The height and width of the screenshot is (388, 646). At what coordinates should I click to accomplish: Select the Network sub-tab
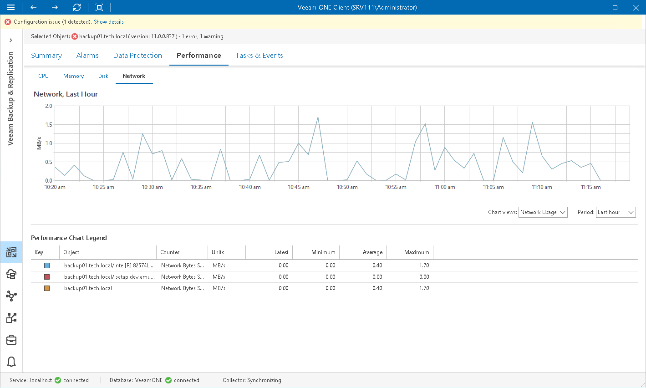point(134,76)
